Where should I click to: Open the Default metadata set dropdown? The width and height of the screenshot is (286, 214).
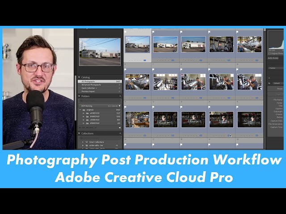coord(278,83)
